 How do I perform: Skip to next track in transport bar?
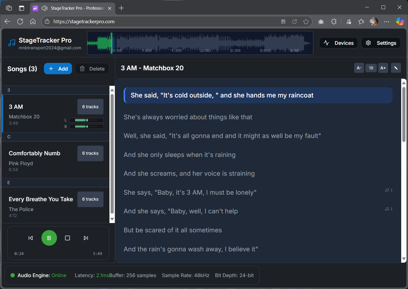tap(86, 238)
